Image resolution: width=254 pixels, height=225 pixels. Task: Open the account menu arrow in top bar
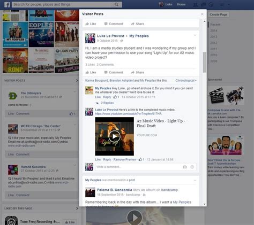pos(229,5)
